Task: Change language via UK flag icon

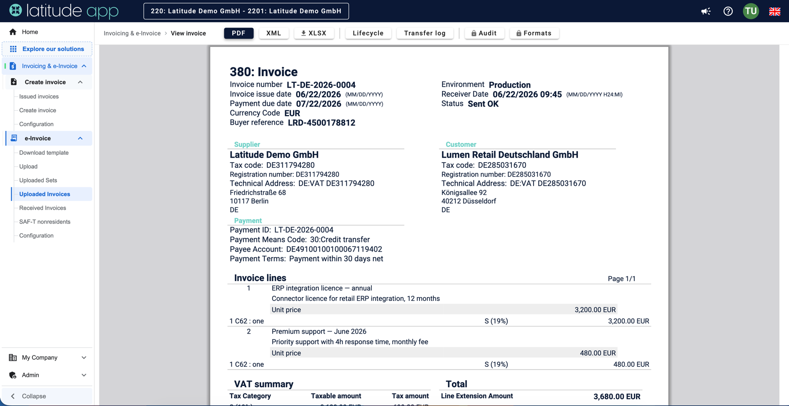Action: 775,12
